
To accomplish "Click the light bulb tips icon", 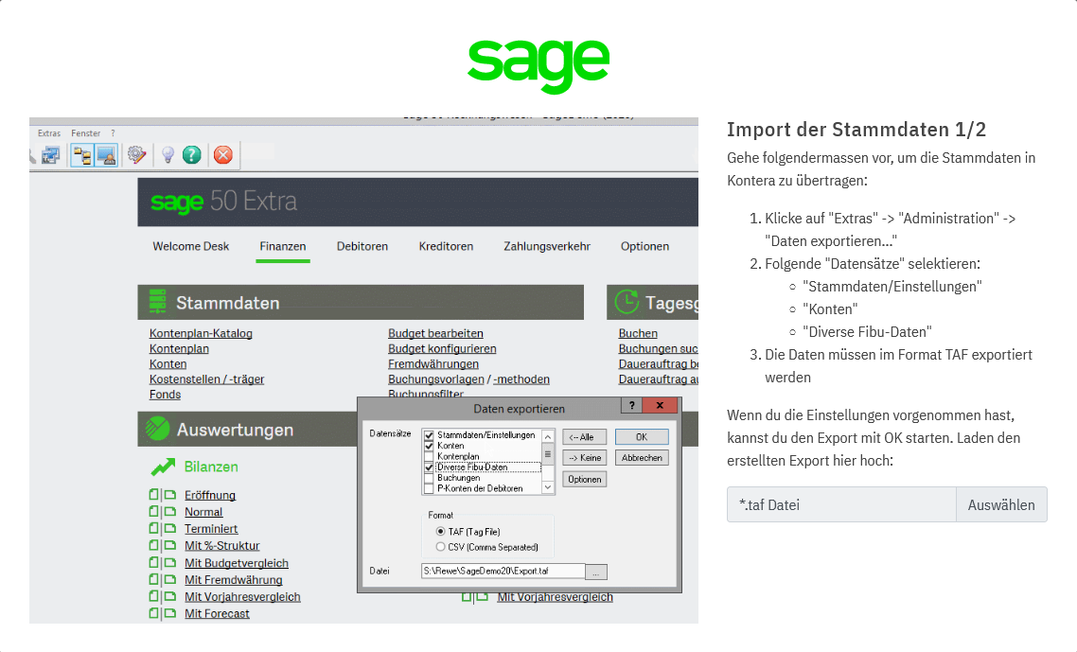I will 168,155.
